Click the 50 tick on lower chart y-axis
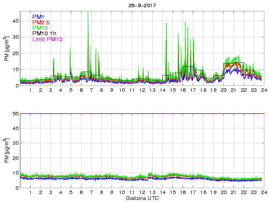Image resolution: width=269 pixels, height=202 pixels. (x=15, y=114)
